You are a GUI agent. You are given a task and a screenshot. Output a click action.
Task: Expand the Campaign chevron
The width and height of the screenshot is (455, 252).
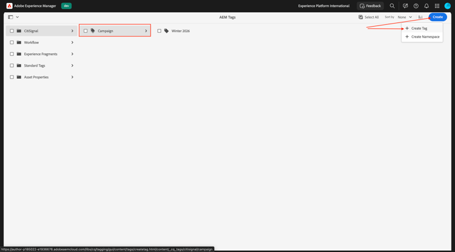146,31
